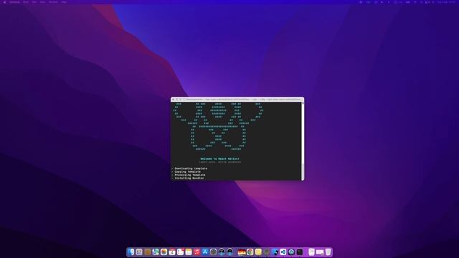Click the "Installing Bundler" line
The width and height of the screenshot is (459, 258).
tap(189, 178)
